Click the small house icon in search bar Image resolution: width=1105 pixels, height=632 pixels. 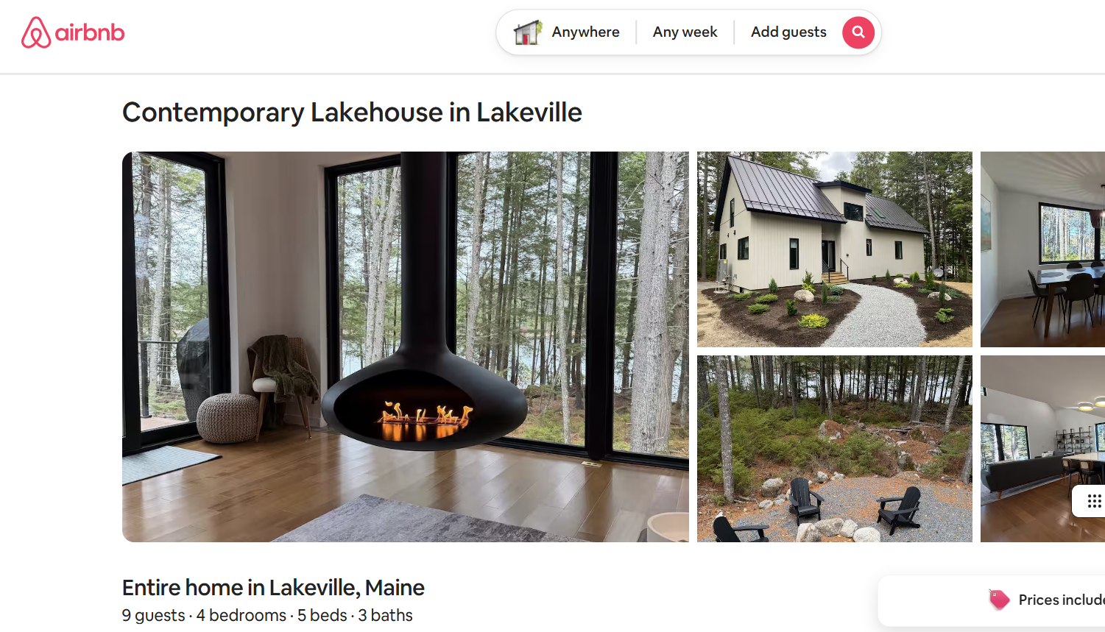[528, 32]
